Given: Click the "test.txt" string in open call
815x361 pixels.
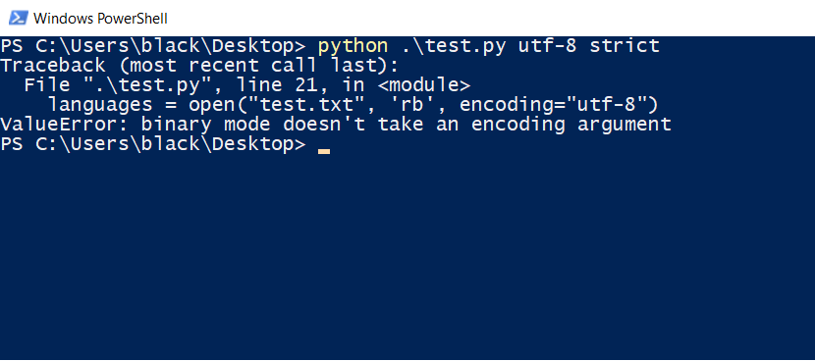Looking at the screenshot, I should coord(306,105).
